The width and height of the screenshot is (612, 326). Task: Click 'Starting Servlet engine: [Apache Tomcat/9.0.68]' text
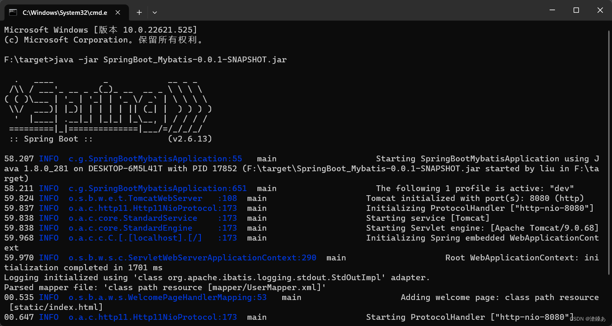[483, 228]
